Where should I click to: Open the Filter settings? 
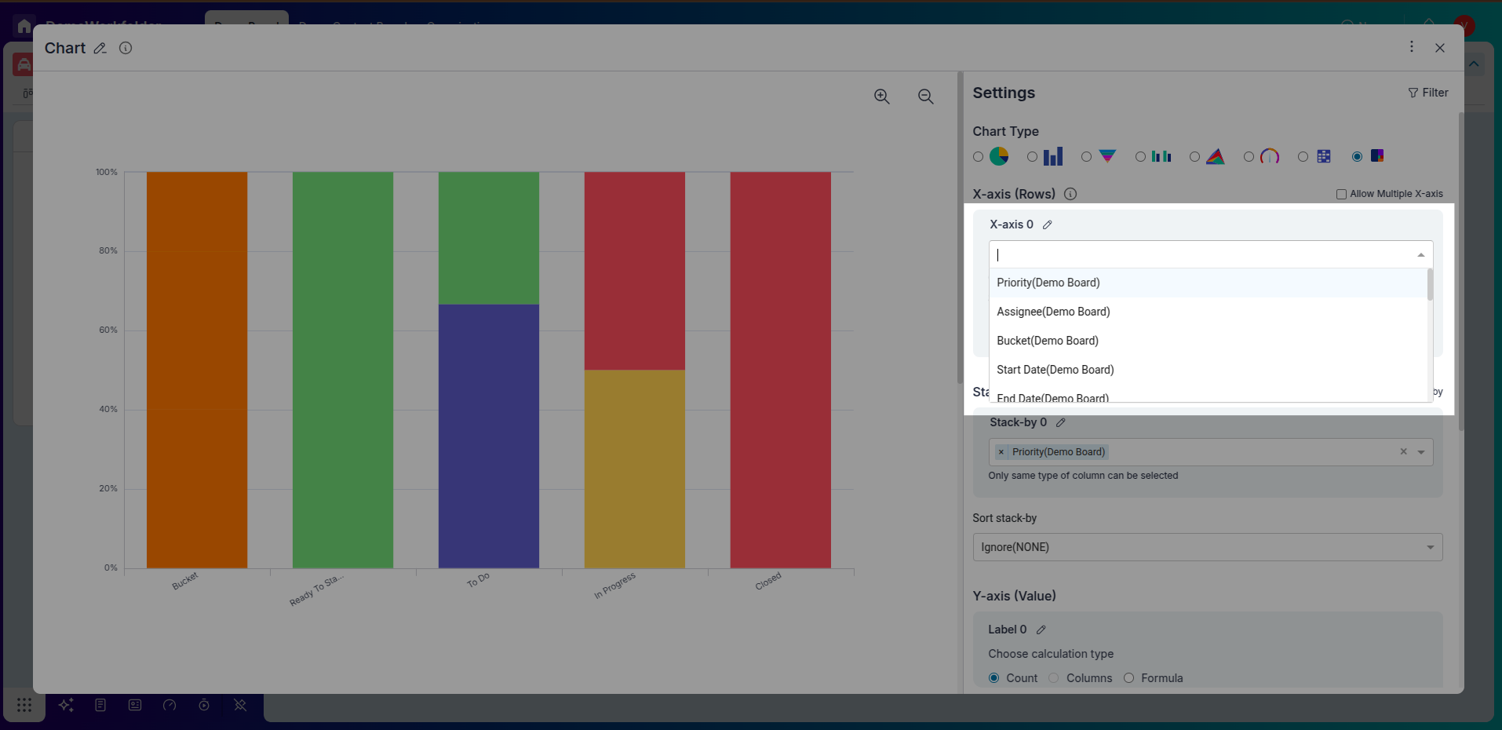pos(1428,93)
